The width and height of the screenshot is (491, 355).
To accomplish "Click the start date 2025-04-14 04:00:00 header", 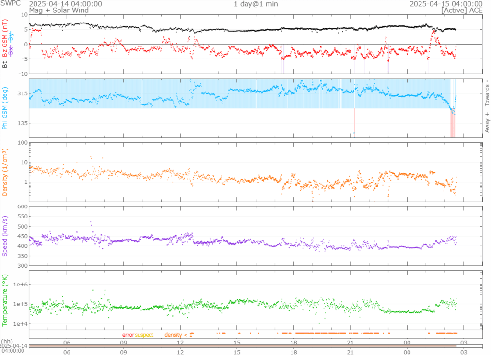I will (72, 4).
